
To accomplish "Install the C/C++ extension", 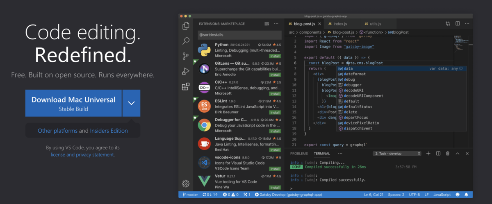I will click(x=275, y=93).
